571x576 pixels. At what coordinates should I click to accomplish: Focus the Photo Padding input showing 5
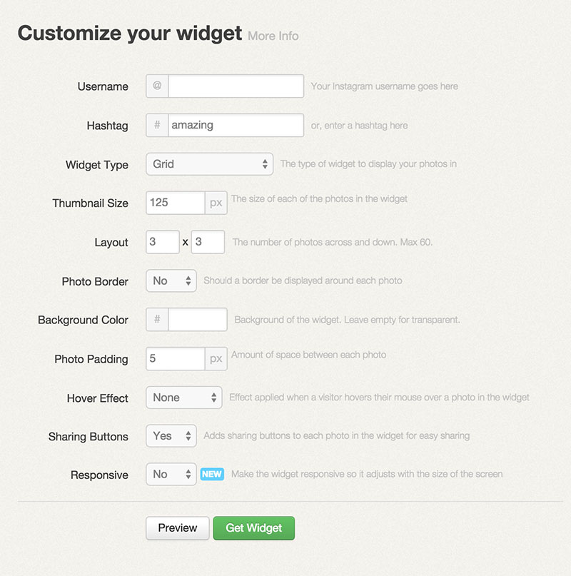click(176, 358)
